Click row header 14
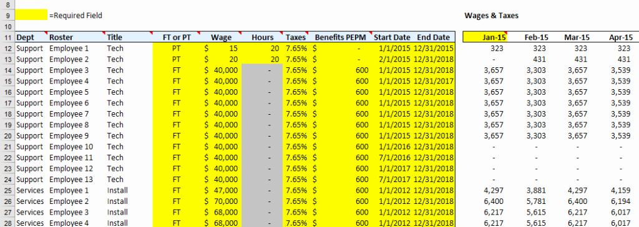The height and width of the screenshot is (227, 639). (x=7, y=70)
